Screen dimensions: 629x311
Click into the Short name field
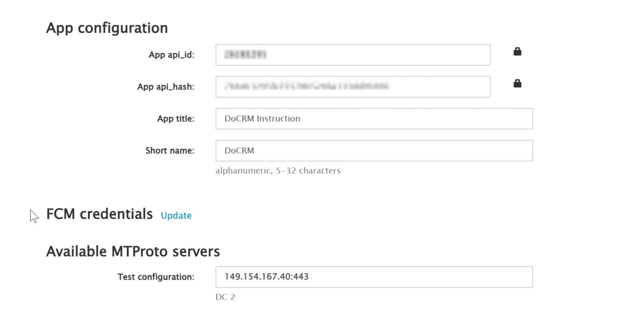[x=374, y=151]
